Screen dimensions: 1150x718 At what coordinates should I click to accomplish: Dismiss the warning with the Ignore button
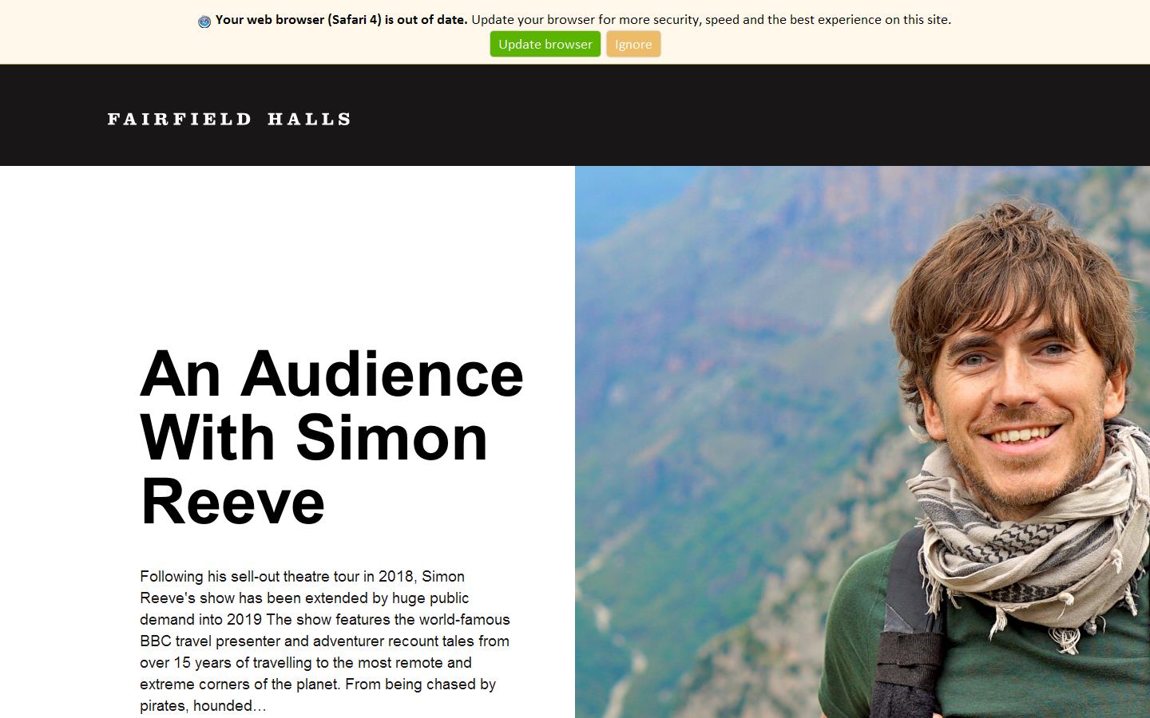click(633, 44)
